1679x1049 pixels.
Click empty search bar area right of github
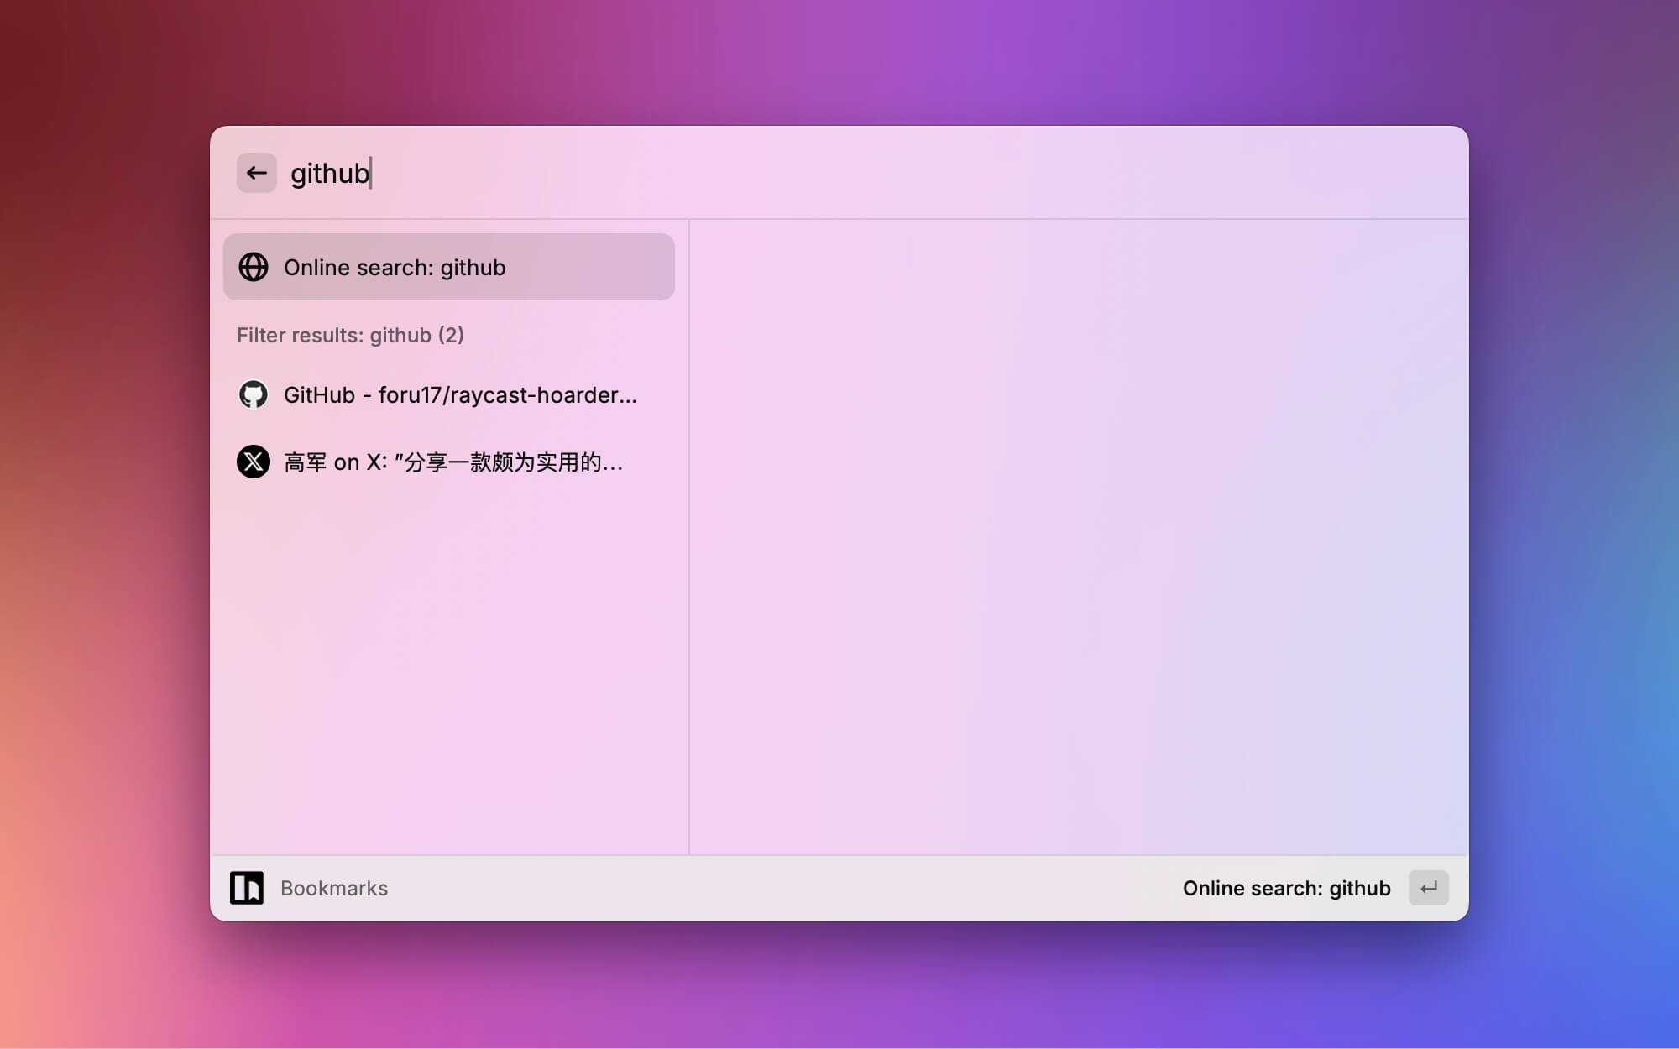tap(923, 174)
